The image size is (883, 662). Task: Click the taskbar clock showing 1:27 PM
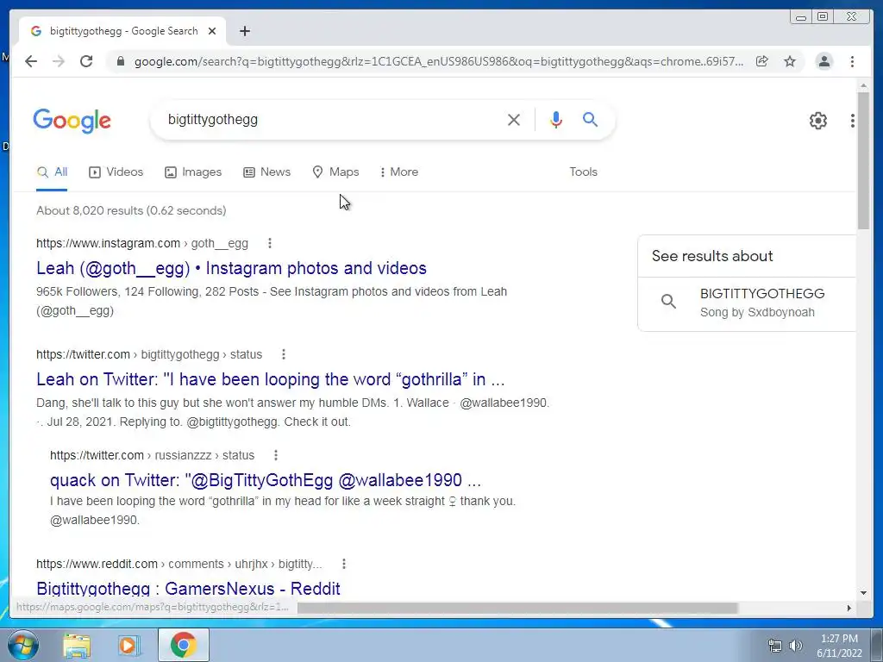(x=839, y=646)
